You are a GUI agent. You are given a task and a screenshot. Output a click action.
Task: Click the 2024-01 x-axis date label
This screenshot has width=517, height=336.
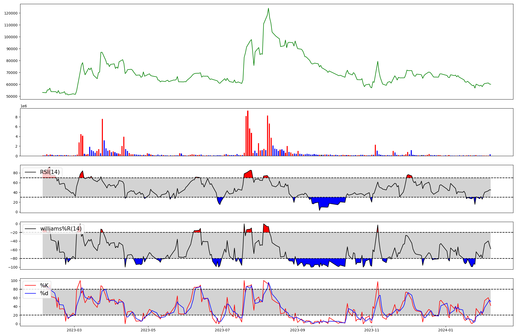coord(446,330)
